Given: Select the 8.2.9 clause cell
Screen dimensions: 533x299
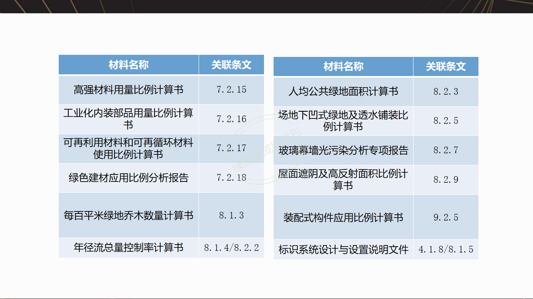Looking at the screenshot, I should (446, 180).
